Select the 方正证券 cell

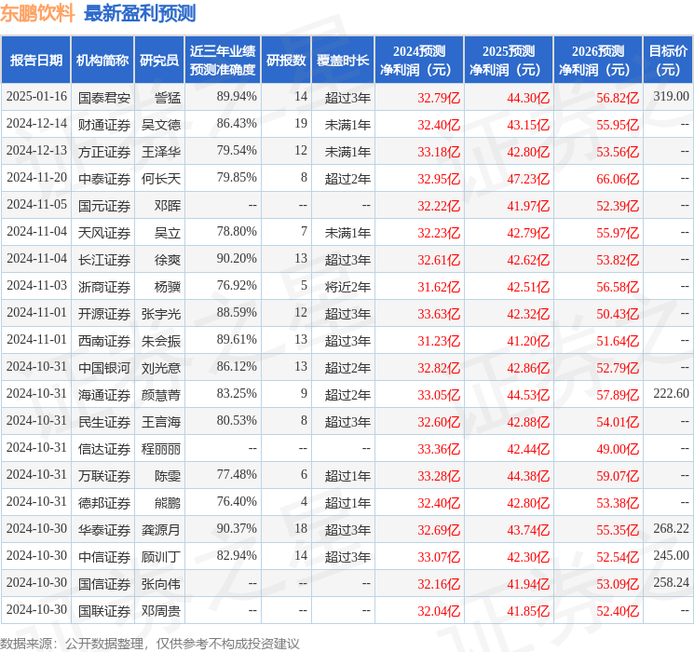[x=104, y=152]
